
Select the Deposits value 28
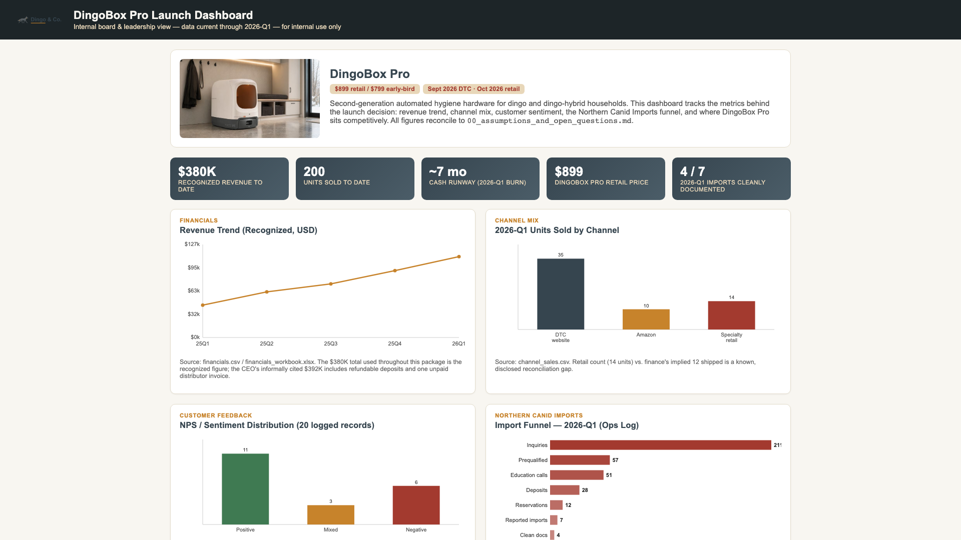point(585,490)
